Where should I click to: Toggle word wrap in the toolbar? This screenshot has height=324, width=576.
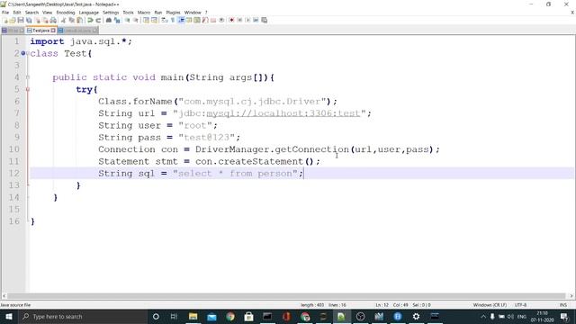click(x=164, y=20)
